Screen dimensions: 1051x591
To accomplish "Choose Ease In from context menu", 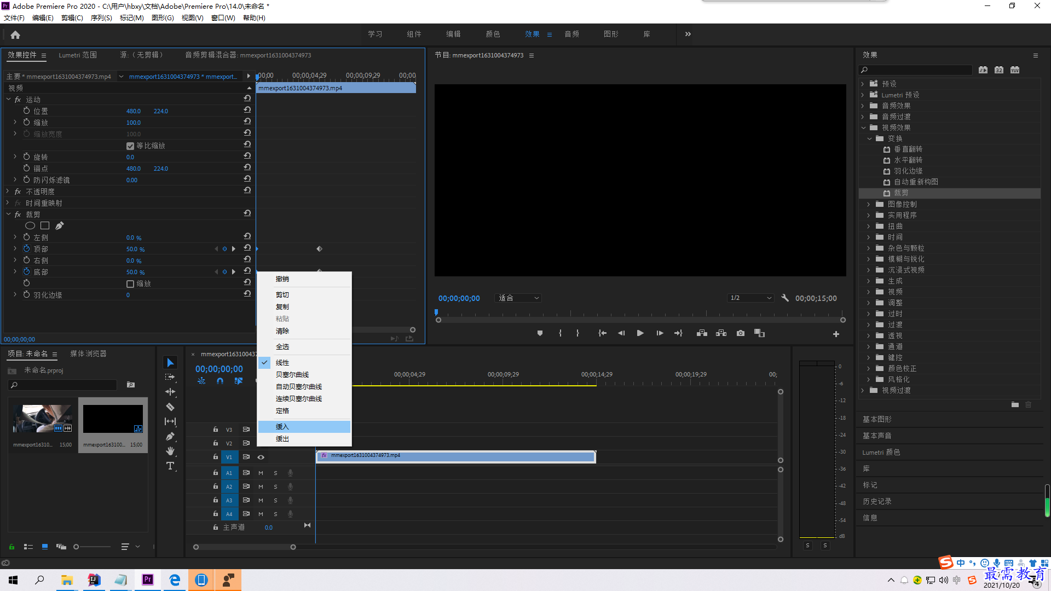I will (x=304, y=427).
